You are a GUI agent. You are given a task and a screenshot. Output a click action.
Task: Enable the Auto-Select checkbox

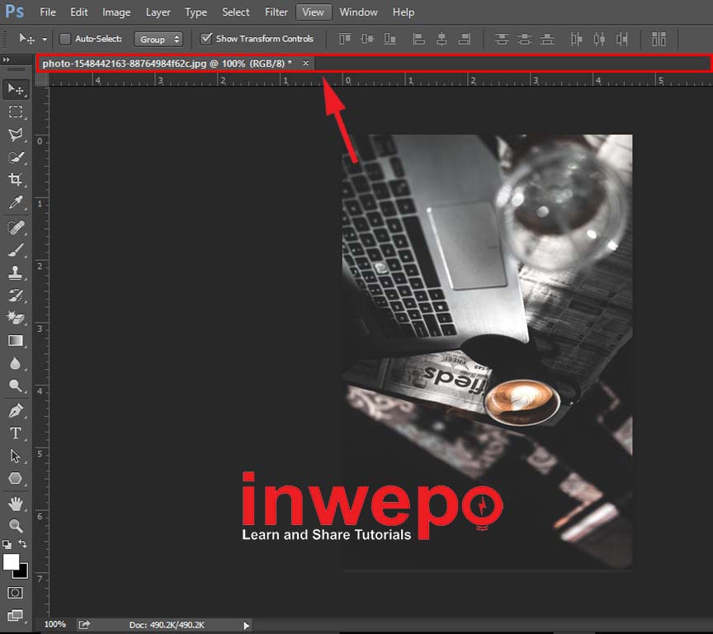pyautogui.click(x=65, y=39)
